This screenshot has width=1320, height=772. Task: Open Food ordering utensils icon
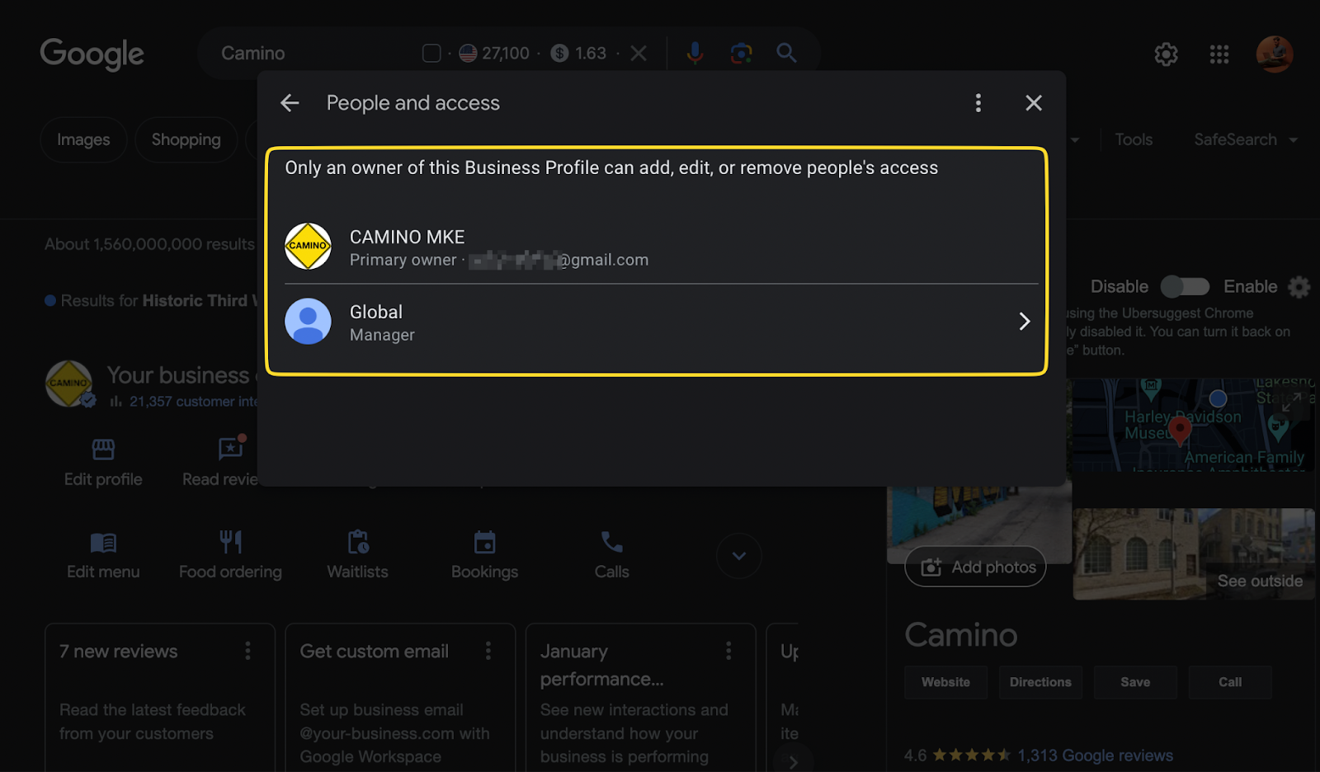pyautogui.click(x=230, y=542)
